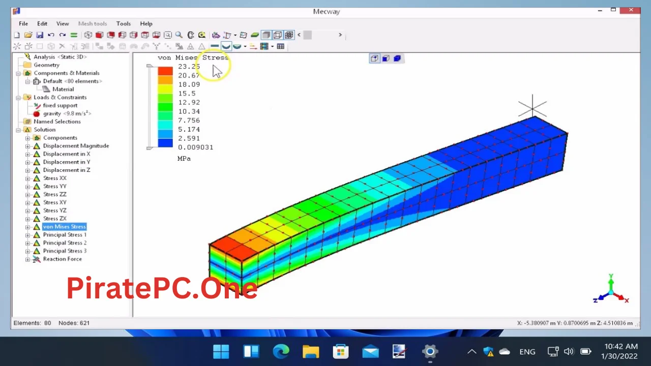Click the upper handle of the legend range slider
This screenshot has width=651, height=366.
[x=149, y=67]
